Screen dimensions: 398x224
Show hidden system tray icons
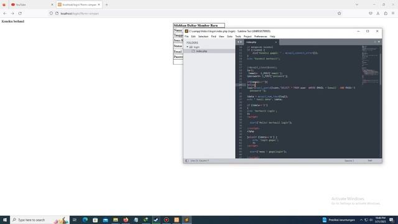(361, 220)
